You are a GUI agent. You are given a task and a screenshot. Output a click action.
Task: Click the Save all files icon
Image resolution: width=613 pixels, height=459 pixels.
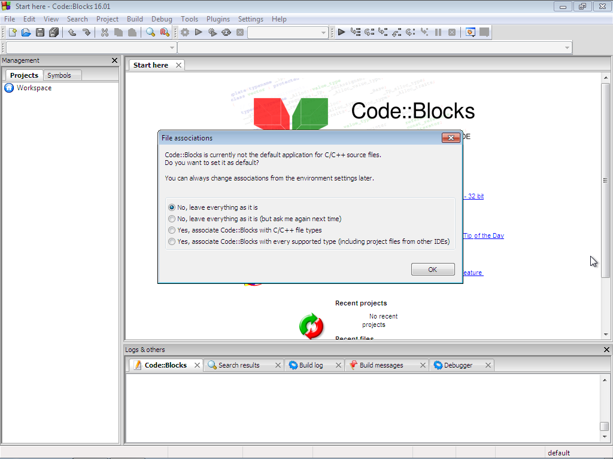click(54, 32)
